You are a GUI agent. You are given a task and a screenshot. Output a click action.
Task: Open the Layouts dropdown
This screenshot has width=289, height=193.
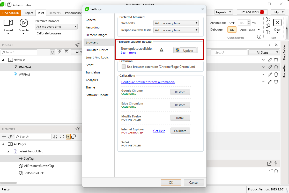(x=224, y=12)
